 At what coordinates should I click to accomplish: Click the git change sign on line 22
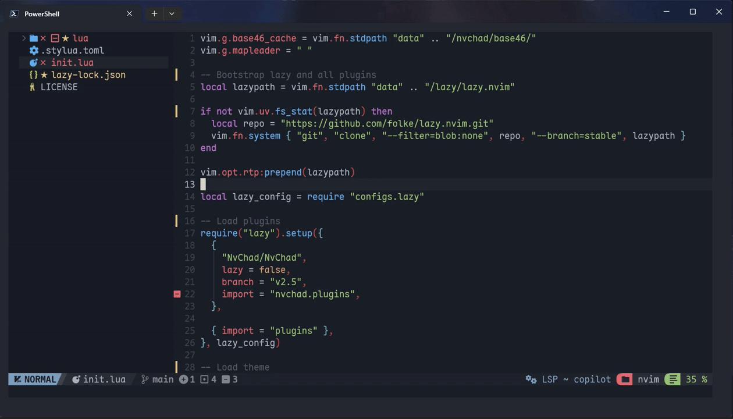coord(177,294)
